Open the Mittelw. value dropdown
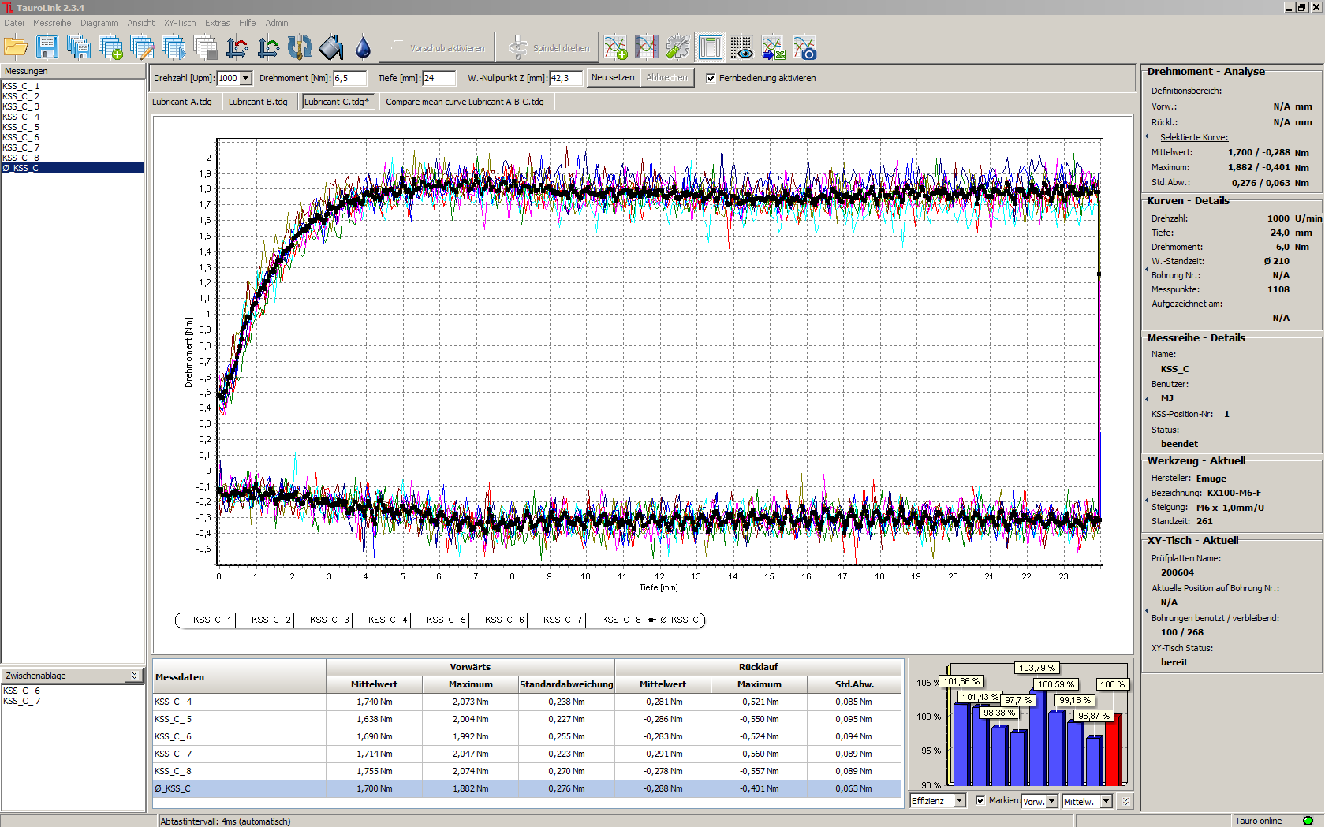The width and height of the screenshot is (1325, 827). pos(1107,801)
